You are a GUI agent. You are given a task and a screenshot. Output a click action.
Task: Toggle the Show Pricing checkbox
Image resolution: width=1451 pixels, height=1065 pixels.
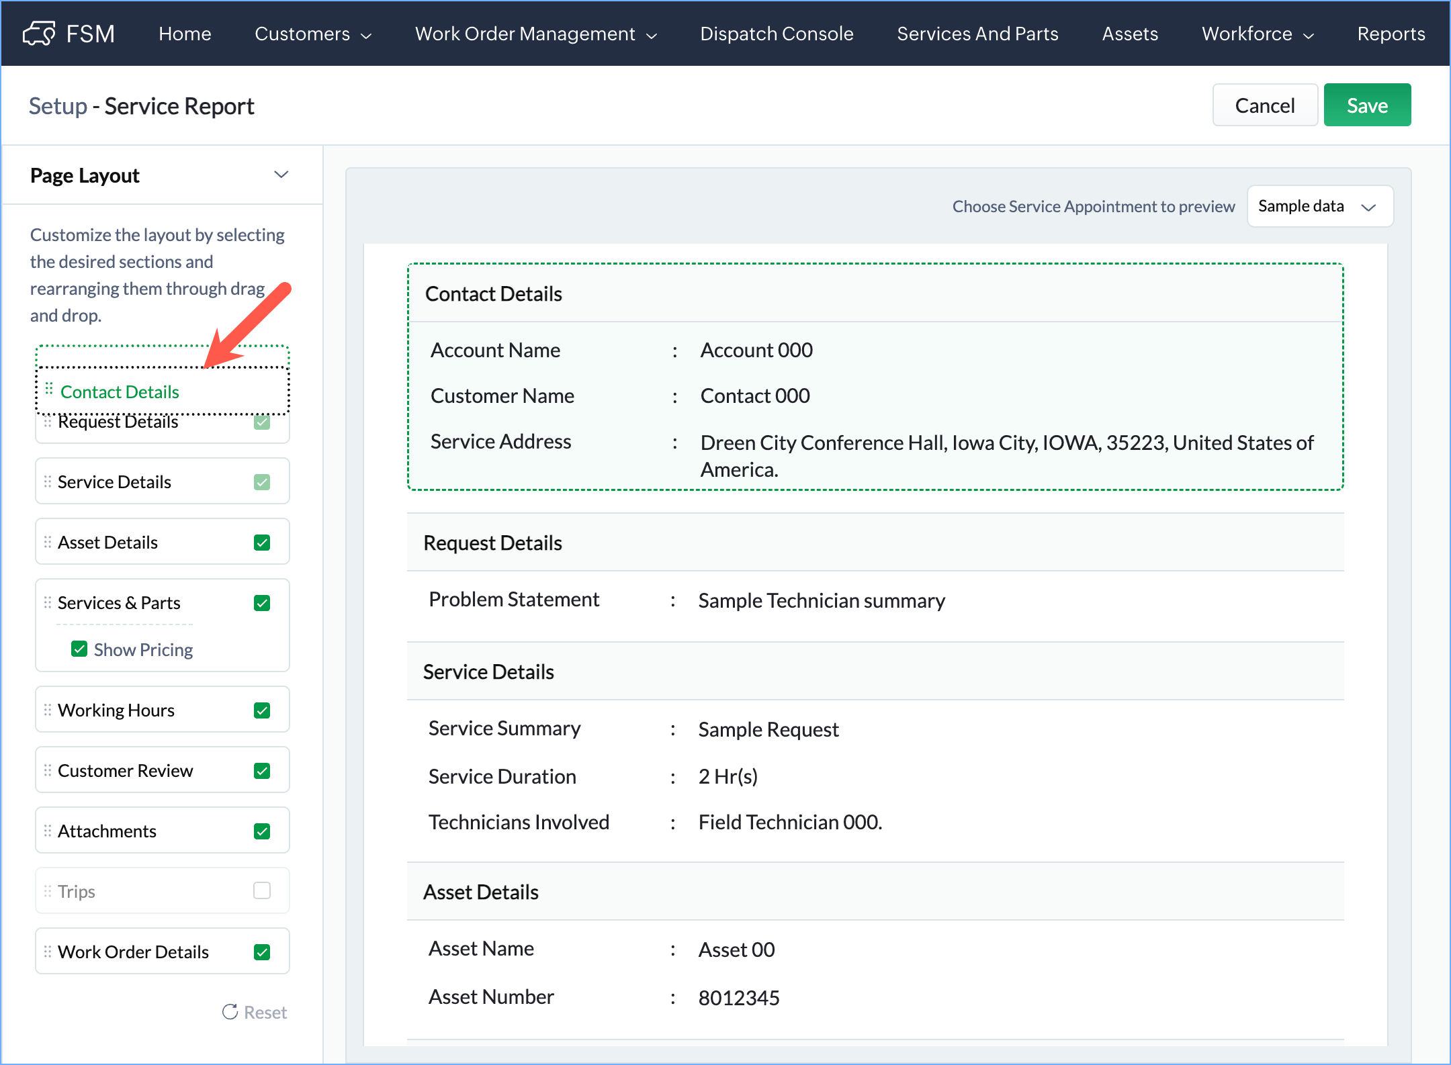[x=79, y=649]
